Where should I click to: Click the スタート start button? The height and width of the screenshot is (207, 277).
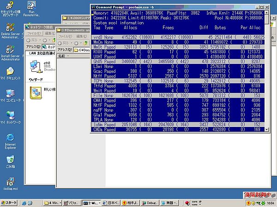pyautogui.click(x=9, y=203)
